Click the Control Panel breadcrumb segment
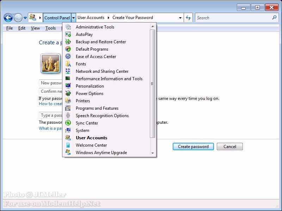Image resolution: width=282 pixels, height=211 pixels. click(x=57, y=18)
